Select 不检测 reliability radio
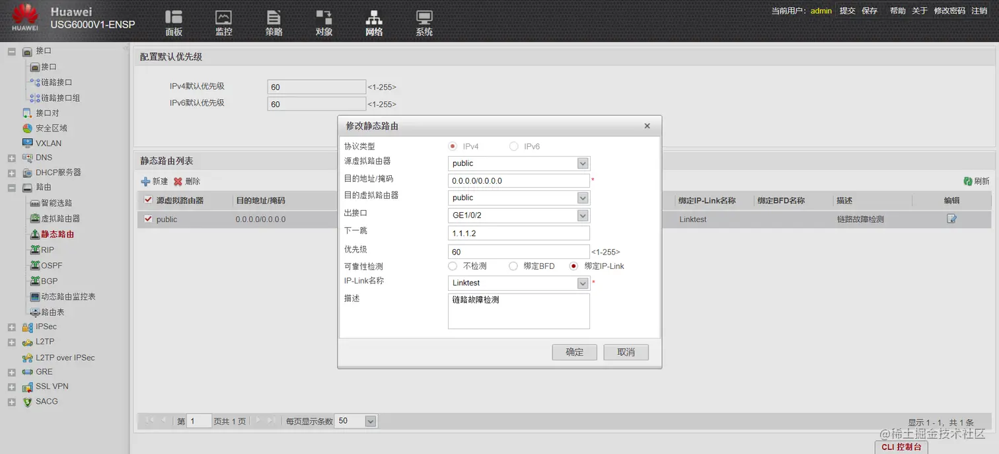Viewport: 999px width, 454px height. (453, 266)
